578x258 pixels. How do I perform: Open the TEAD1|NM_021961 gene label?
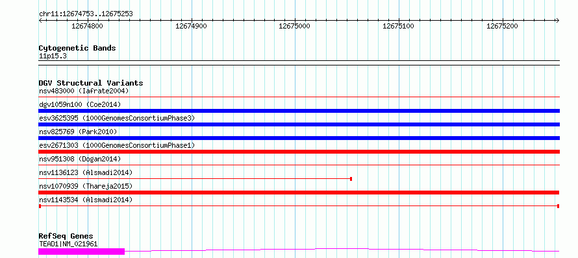68,244
